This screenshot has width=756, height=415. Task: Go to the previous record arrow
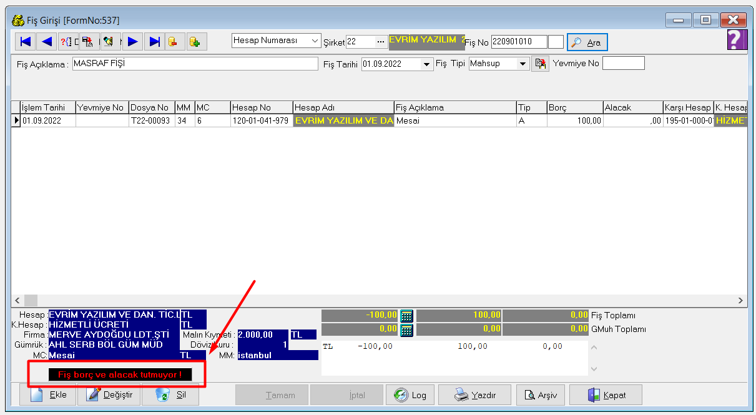tap(47, 42)
